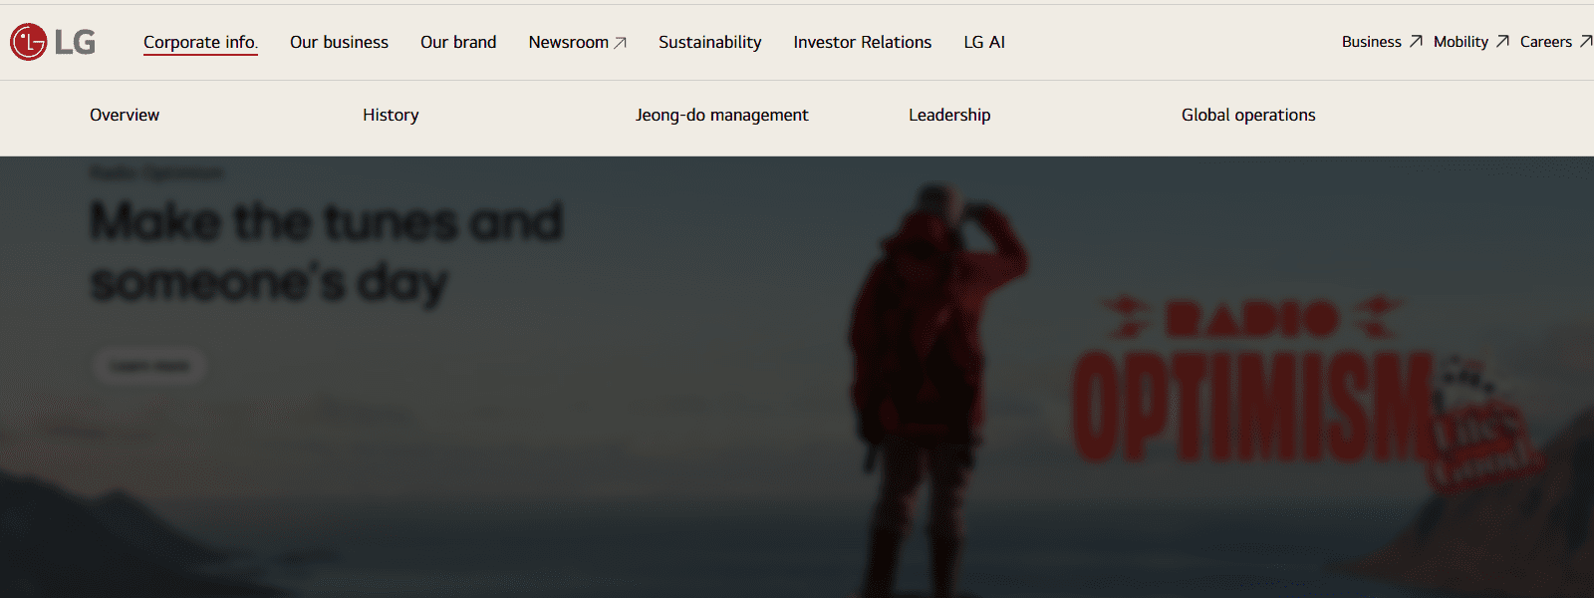Click the arrow icon next to Careers
The width and height of the screenshot is (1594, 598).
1586,41
